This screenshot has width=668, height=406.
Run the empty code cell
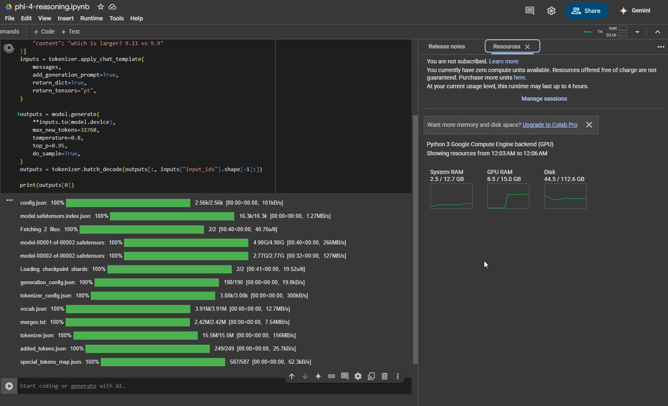9,386
